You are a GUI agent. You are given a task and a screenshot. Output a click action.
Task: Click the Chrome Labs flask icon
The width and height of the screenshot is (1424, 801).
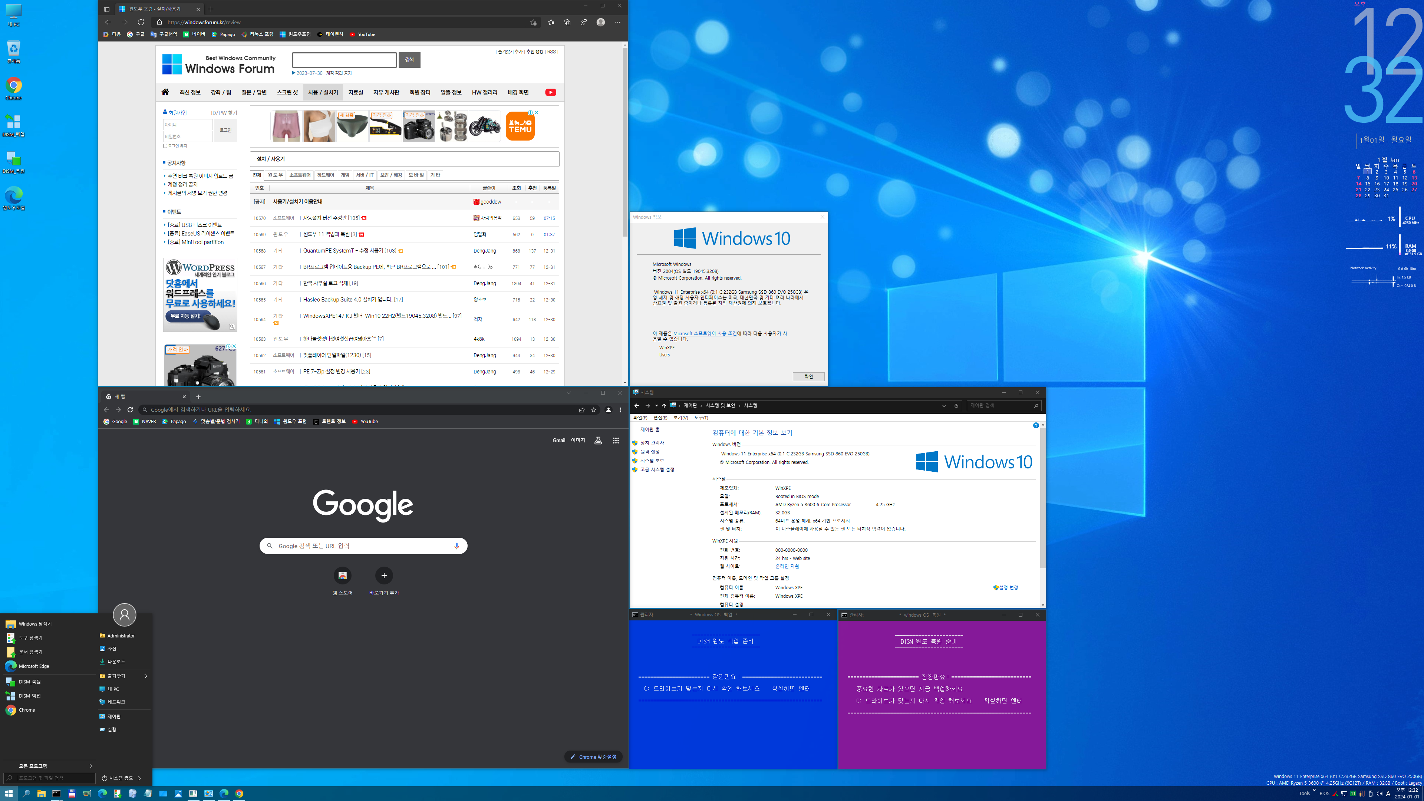click(x=597, y=441)
